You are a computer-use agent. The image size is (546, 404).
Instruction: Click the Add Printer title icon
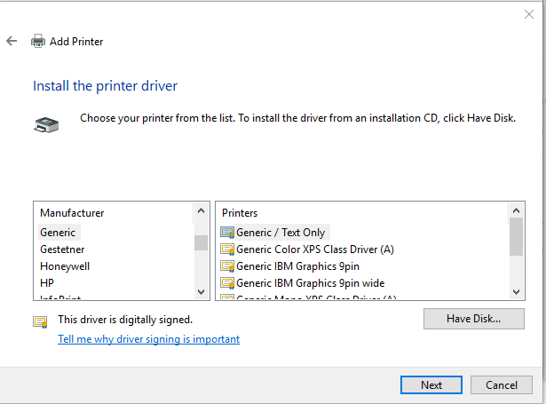click(x=38, y=41)
